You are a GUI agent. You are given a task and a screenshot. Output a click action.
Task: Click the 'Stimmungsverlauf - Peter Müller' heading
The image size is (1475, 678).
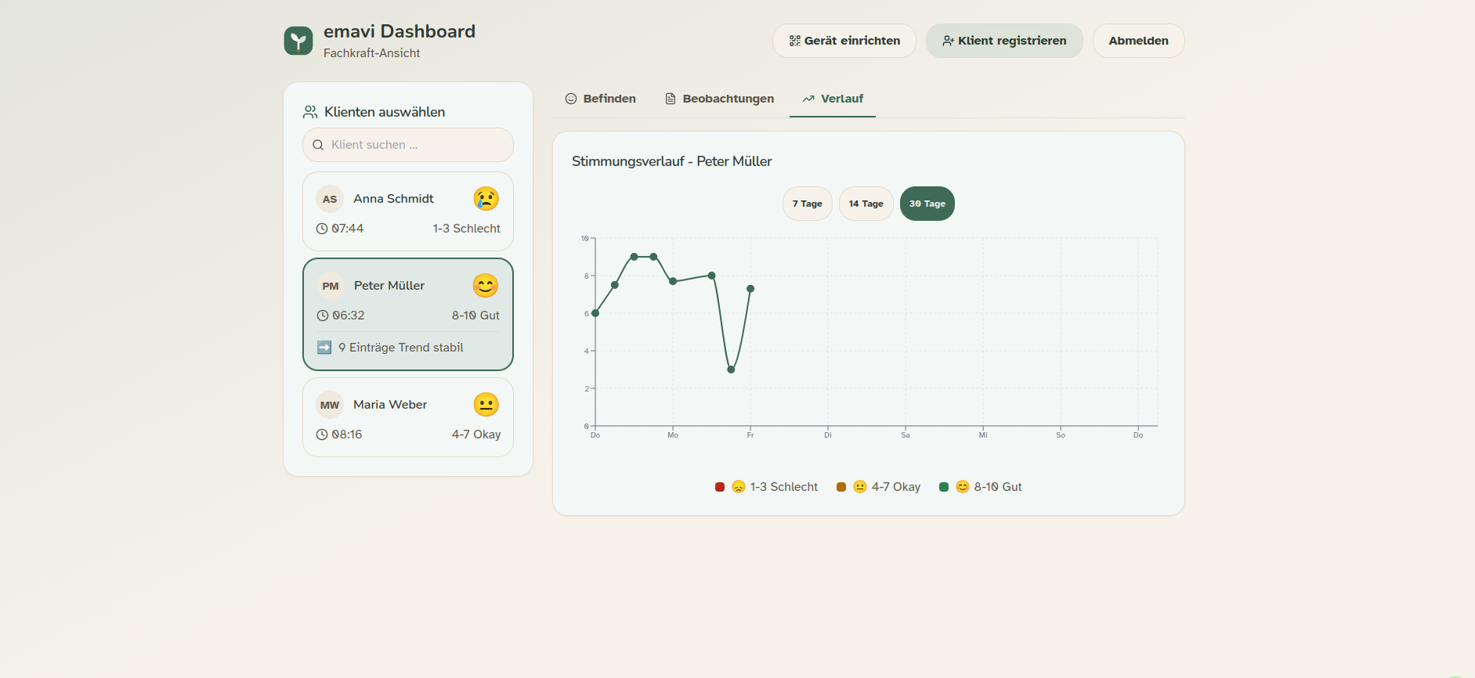[672, 161]
